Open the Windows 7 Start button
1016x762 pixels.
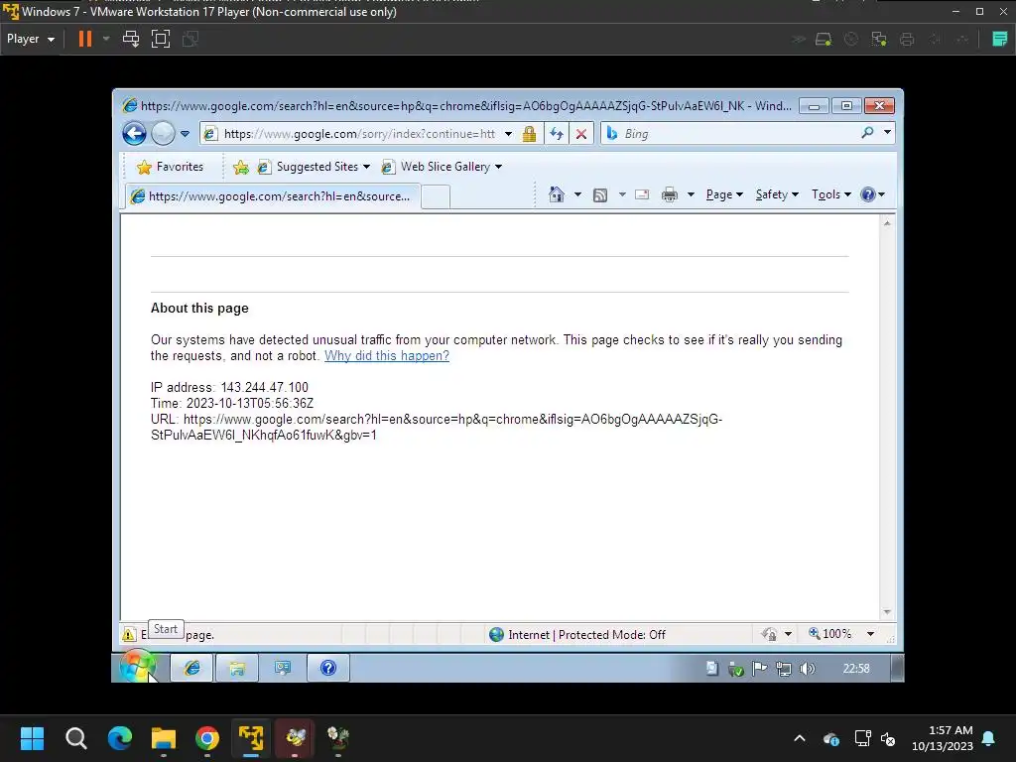pyautogui.click(x=137, y=667)
